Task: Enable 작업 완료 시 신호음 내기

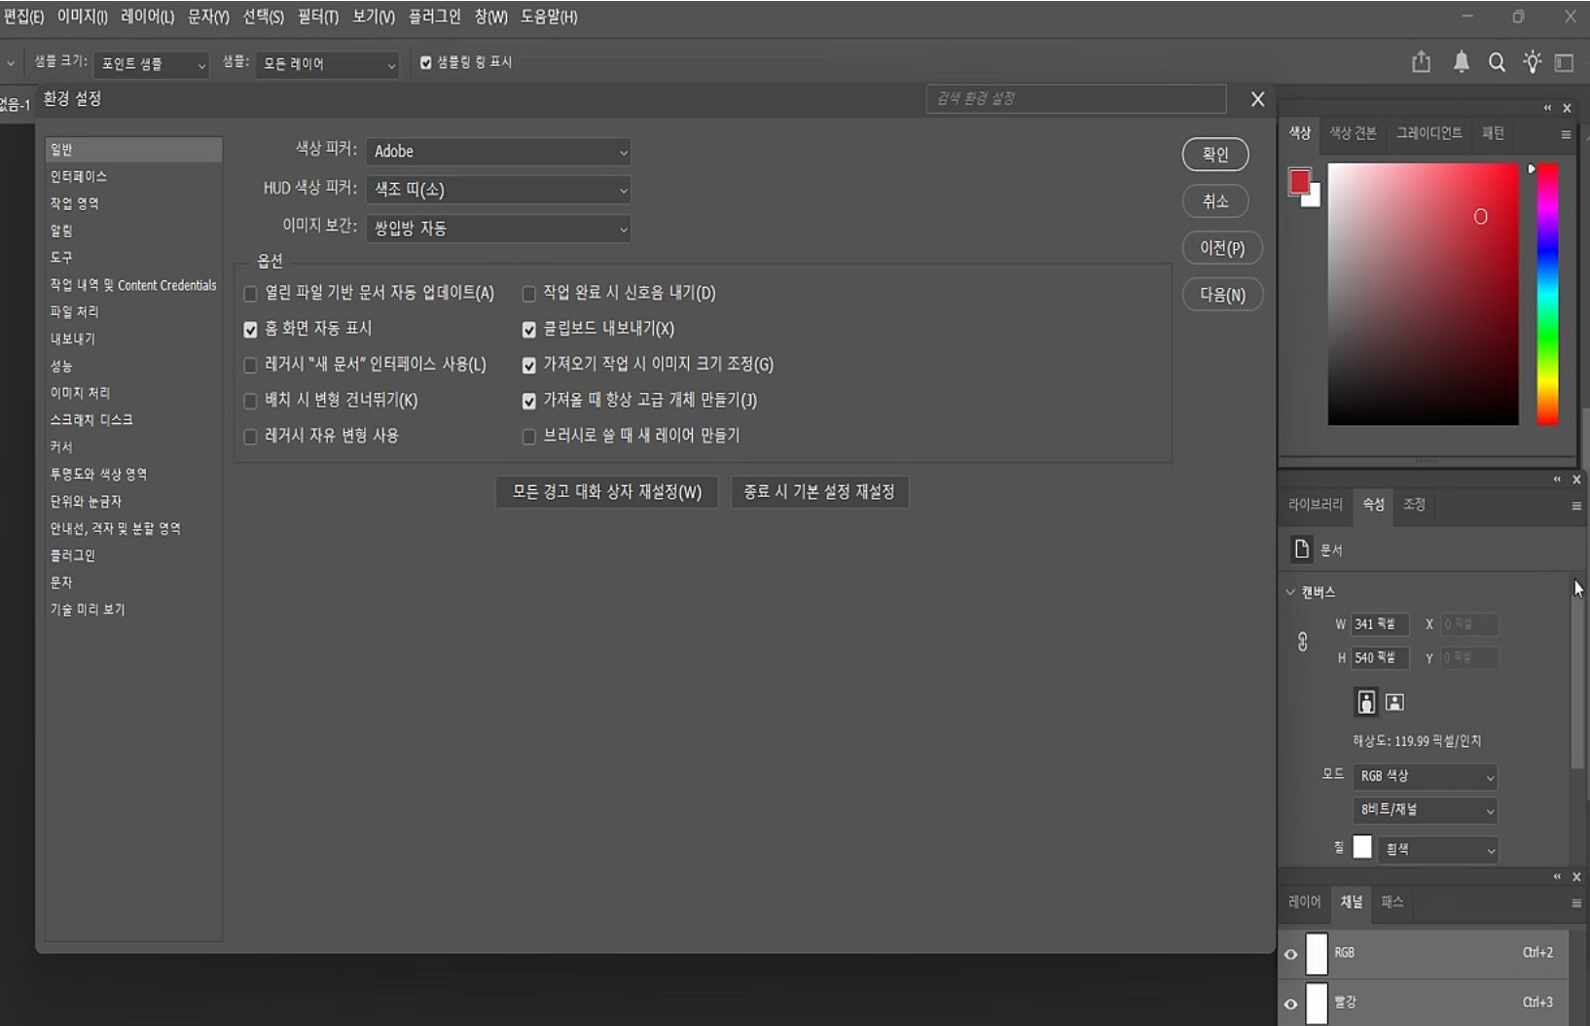Action: 528,294
